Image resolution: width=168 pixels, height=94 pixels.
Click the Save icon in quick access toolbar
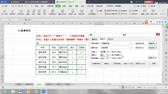point(13,6)
